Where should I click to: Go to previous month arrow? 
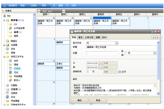tap(39, 11)
